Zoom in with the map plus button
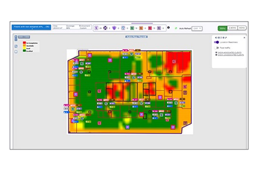The width and height of the screenshot is (259, 179). tap(16, 37)
